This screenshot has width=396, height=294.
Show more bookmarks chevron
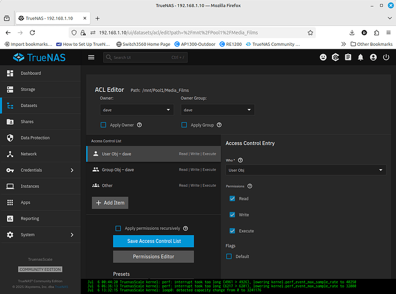pyautogui.click(x=344, y=44)
